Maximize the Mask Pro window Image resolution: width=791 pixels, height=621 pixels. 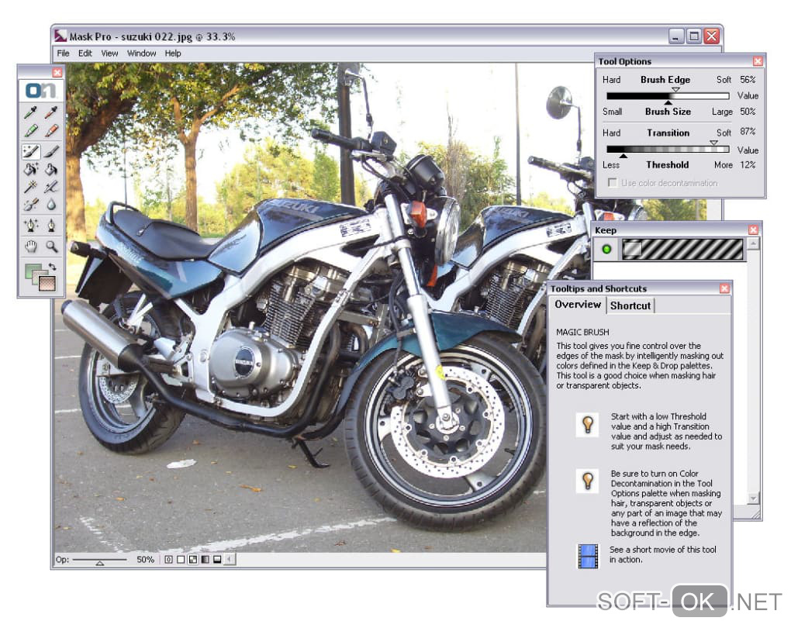point(694,36)
